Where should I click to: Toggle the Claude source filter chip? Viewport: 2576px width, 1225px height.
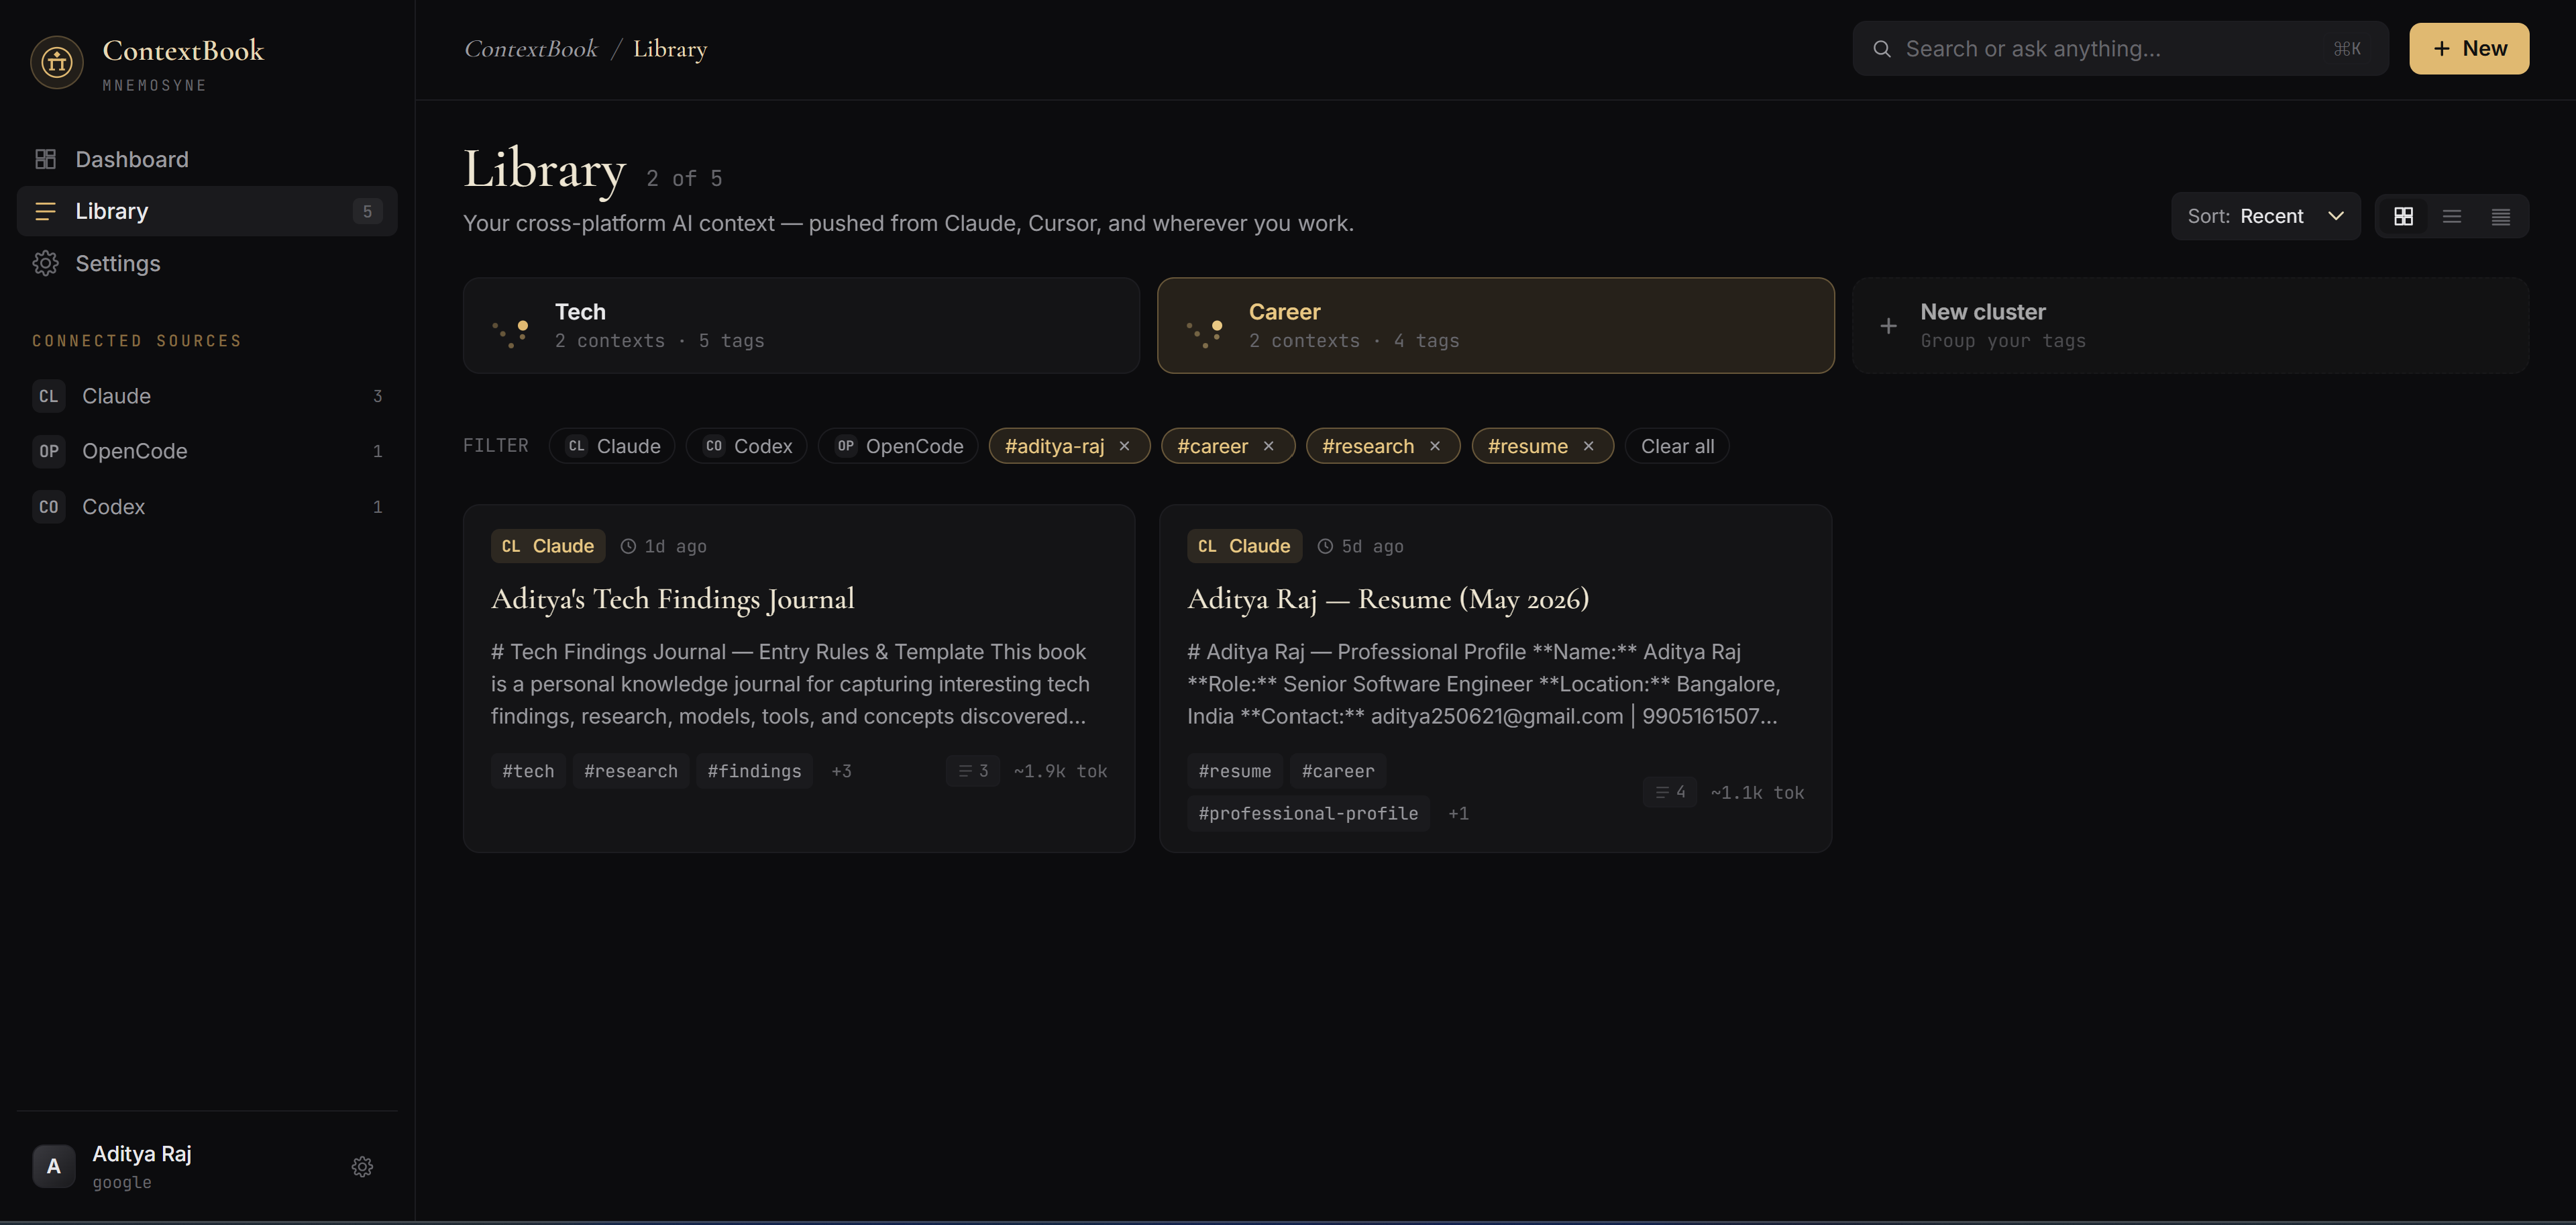pyautogui.click(x=612, y=446)
